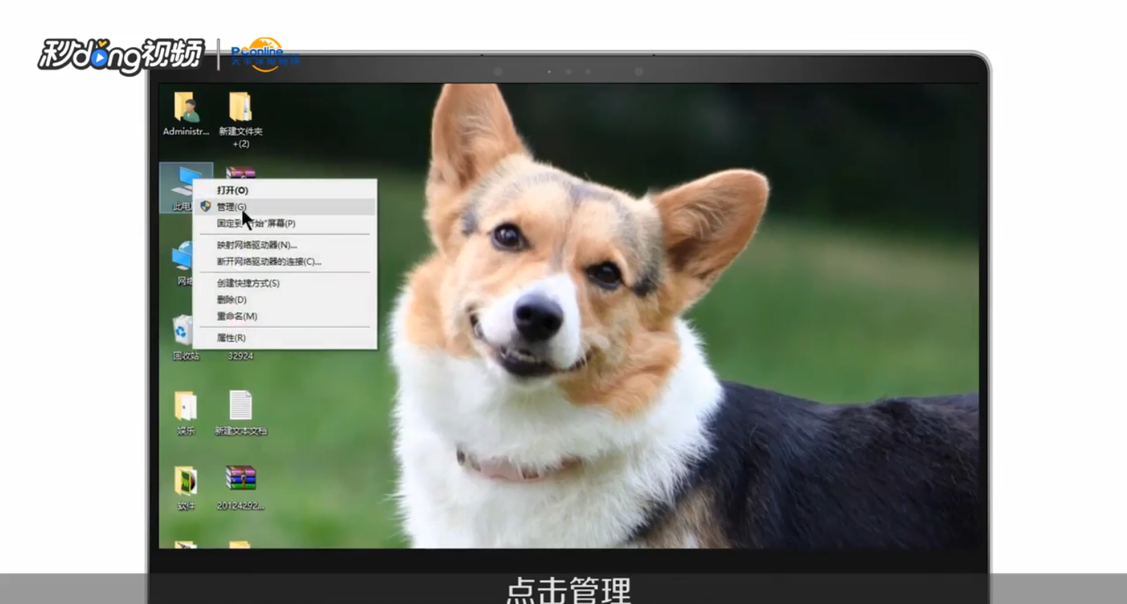
Task: Choose 重命名(M) from the context menu
Action: (284, 316)
